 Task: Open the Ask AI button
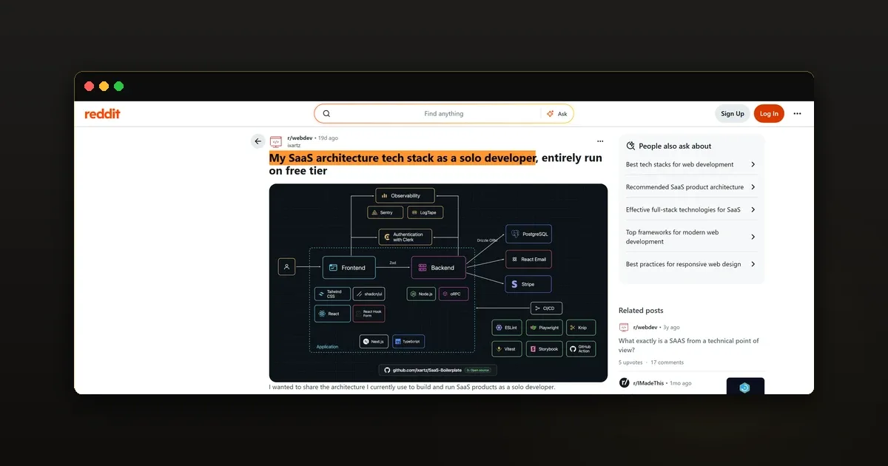556,113
